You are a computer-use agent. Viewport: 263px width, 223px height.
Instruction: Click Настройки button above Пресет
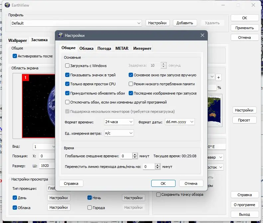244,110
